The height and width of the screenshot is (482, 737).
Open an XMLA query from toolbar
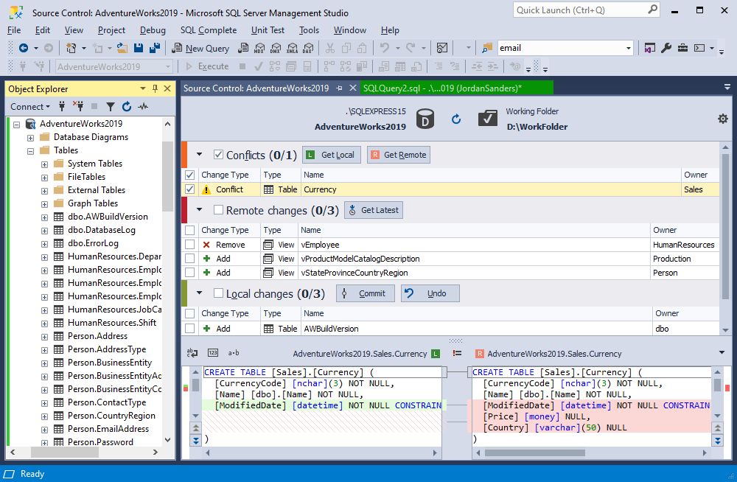(292, 48)
